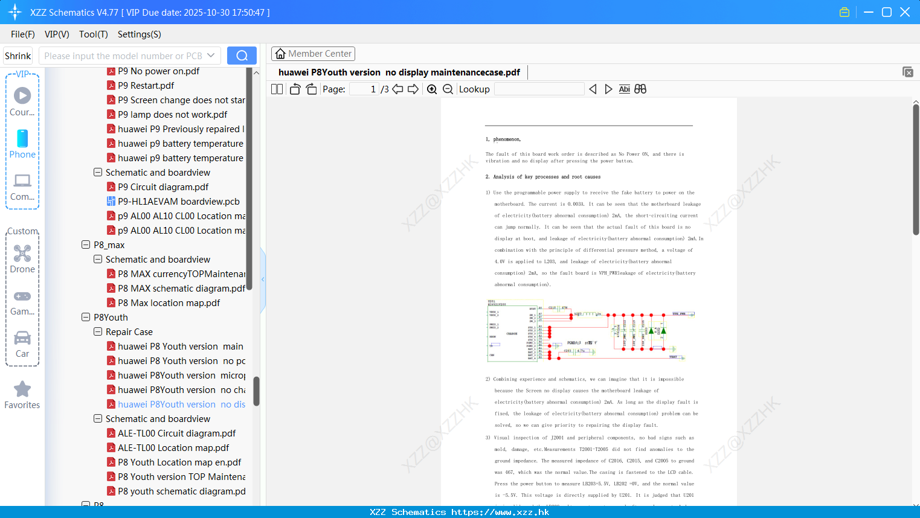This screenshot has width=920, height=518.
Task: Open P9 Screen change does not start.pdf
Action: tap(176, 100)
